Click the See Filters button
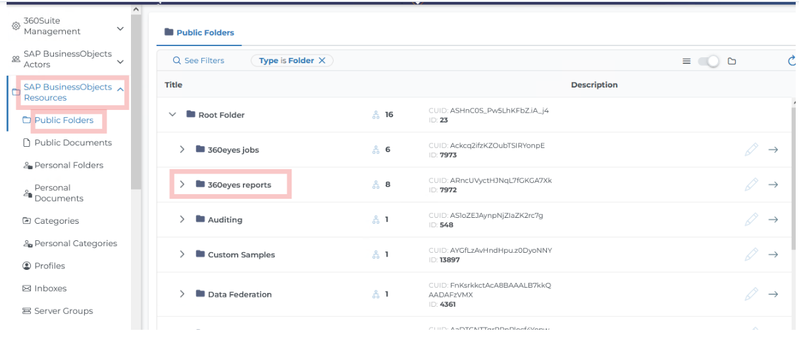The image size is (799, 337). [198, 61]
